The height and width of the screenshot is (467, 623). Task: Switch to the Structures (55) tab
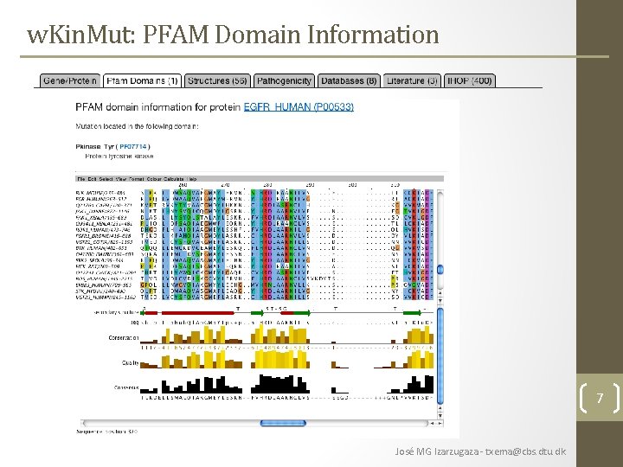pyautogui.click(x=217, y=80)
